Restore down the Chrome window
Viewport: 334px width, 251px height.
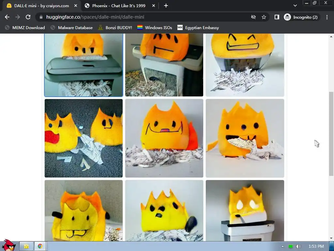point(314,3)
